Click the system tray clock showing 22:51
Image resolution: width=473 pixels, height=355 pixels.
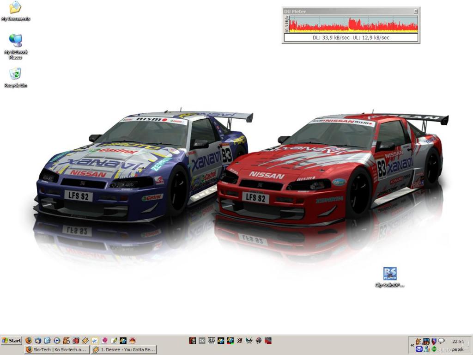pos(458,342)
